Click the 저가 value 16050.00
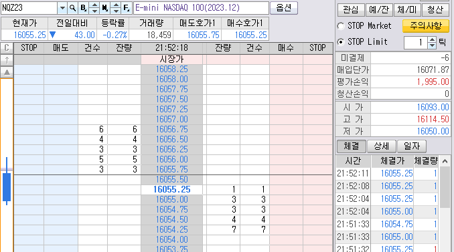454x252 pixels. pyautogui.click(x=433, y=131)
